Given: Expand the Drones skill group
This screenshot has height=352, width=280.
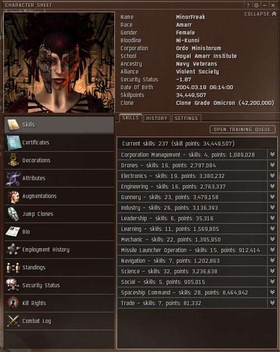Looking at the screenshot, I should (x=272, y=165).
